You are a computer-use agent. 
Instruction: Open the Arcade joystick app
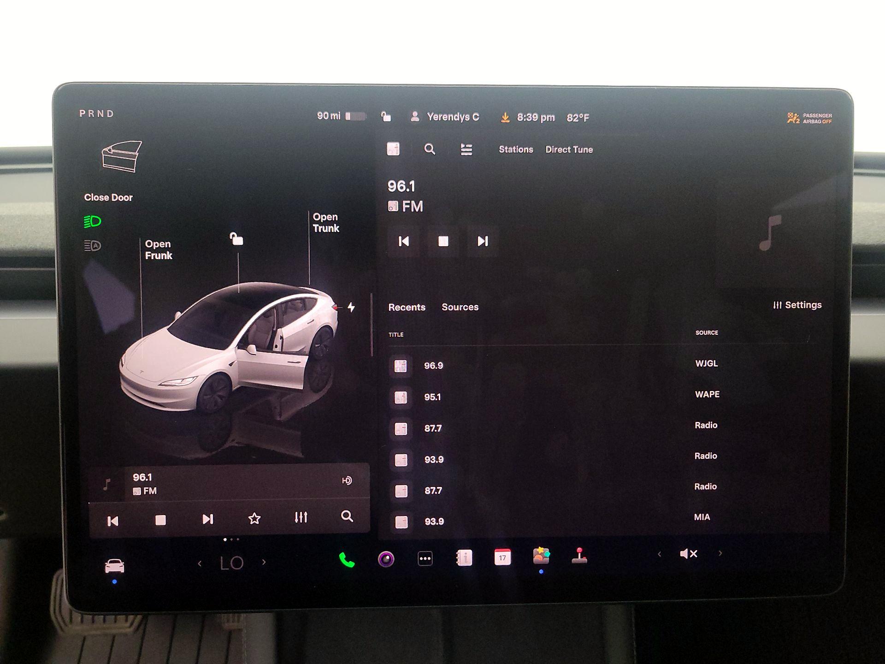[x=579, y=556]
